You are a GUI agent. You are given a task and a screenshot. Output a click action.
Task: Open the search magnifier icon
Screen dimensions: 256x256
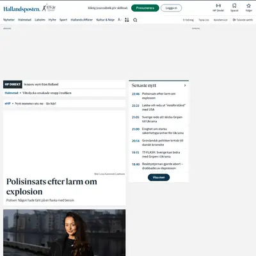135,20
